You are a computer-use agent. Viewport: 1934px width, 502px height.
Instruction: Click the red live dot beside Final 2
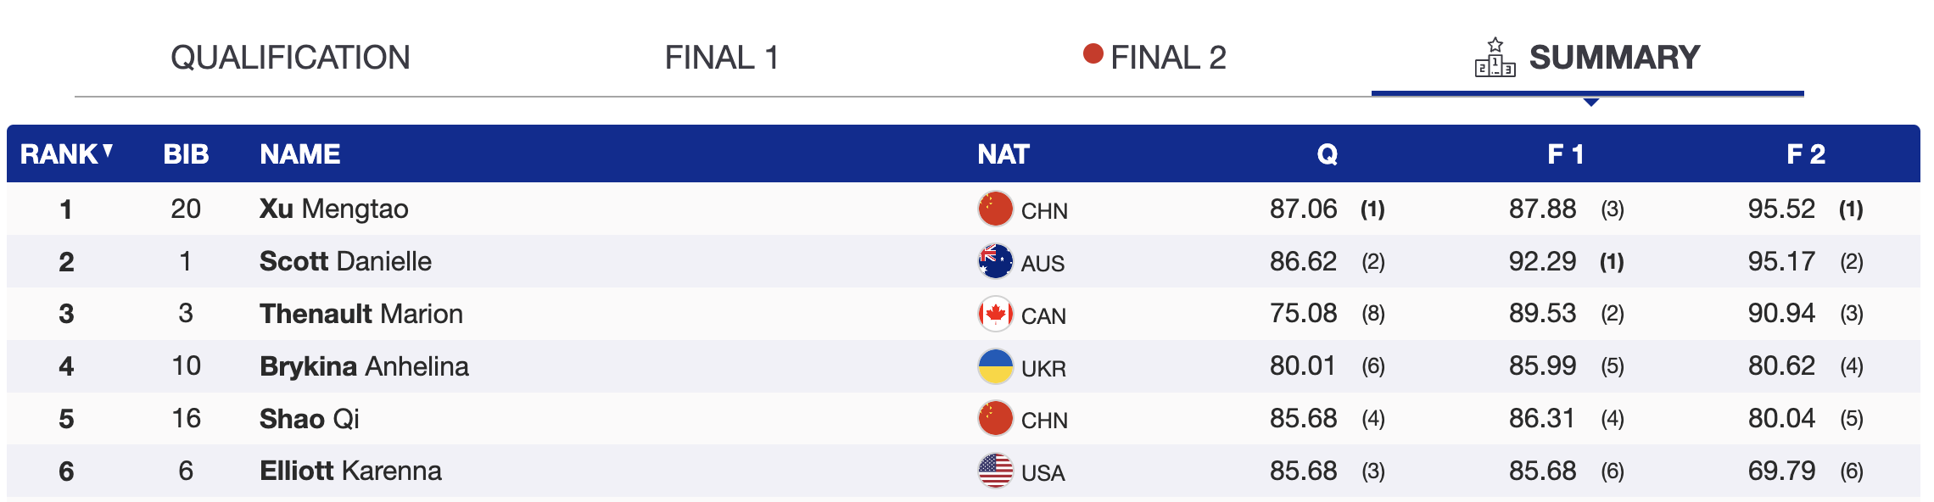[x=1093, y=54]
